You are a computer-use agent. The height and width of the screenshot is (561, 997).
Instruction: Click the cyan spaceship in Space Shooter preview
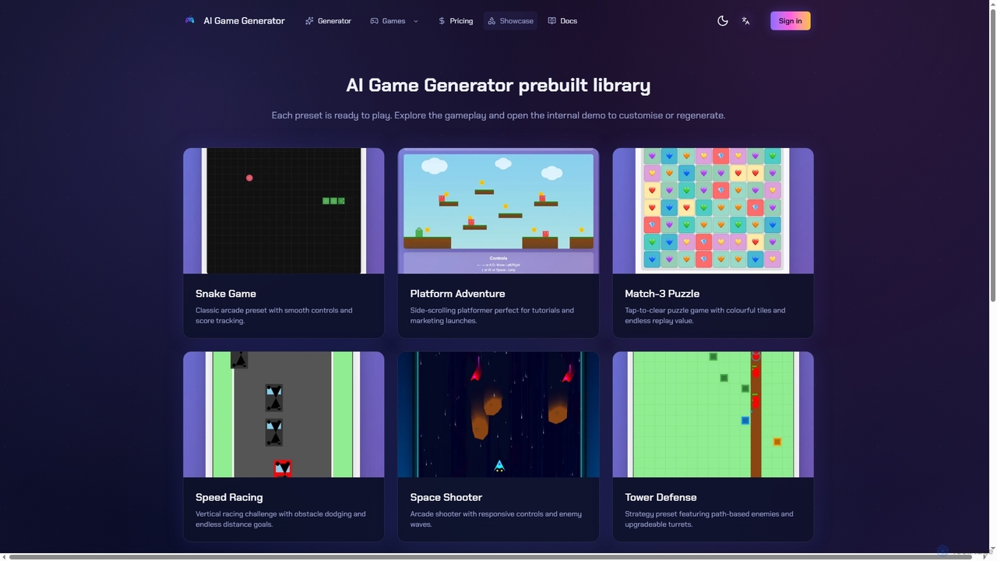click(x=499, y=466)
